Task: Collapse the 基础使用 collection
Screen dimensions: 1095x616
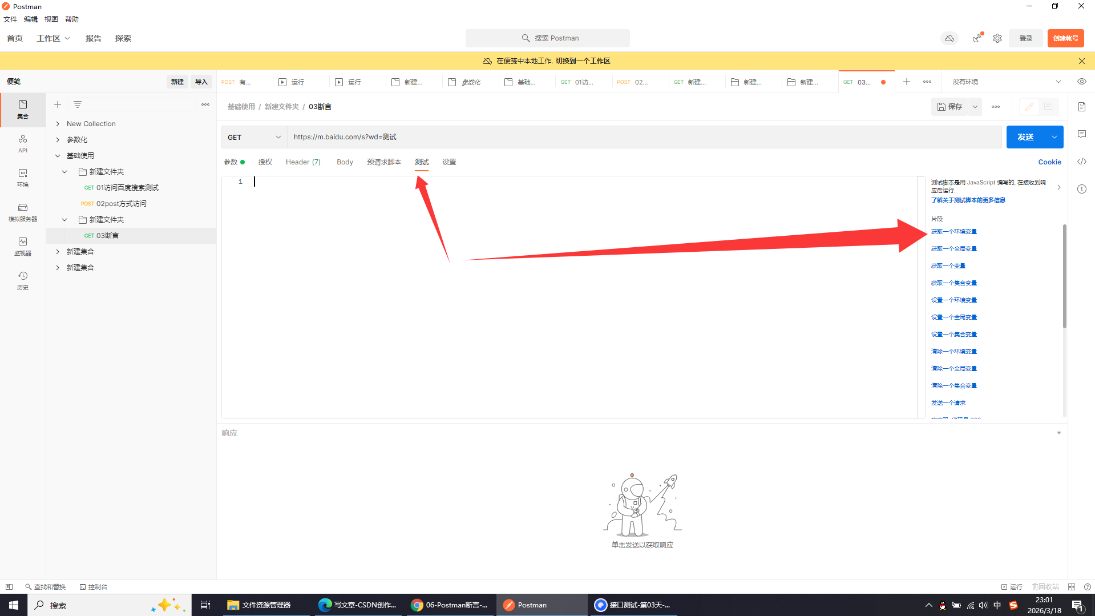Action: pos(58,156)
